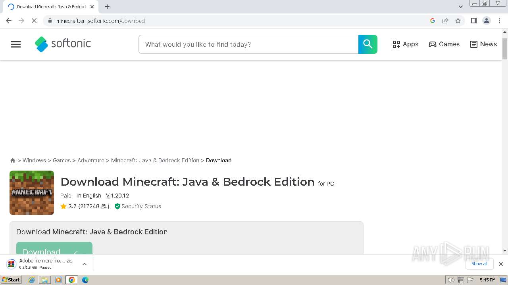The height and width of the screenshot is (285, 508).
Task: Click the green Download button
Action: pos(54,248)
